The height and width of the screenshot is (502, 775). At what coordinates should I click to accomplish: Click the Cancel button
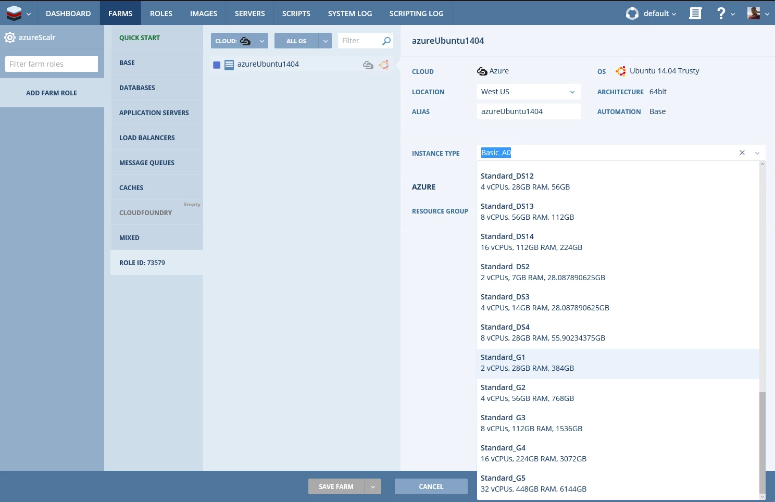click(431, 486)
